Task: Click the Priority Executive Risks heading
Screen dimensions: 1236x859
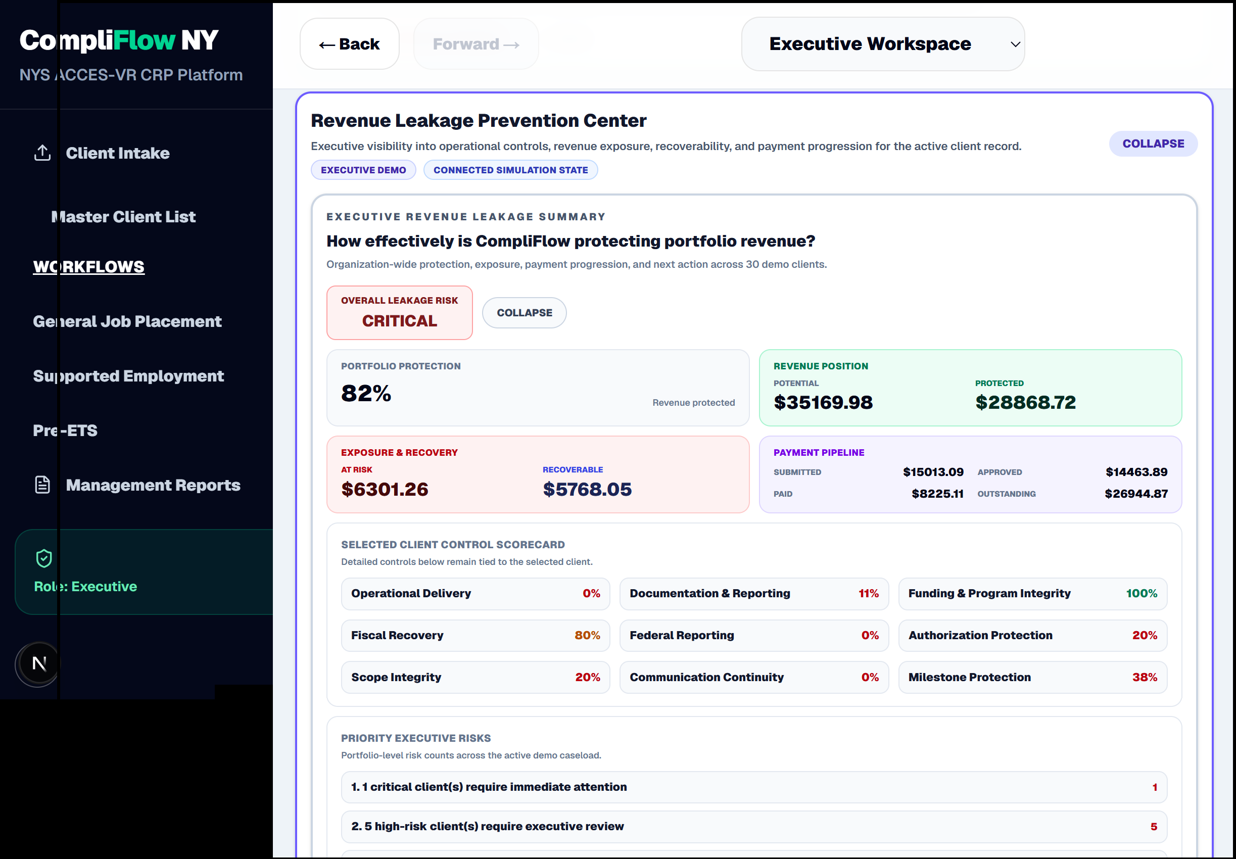Action: pyautogui.click(x=415, y=738)
